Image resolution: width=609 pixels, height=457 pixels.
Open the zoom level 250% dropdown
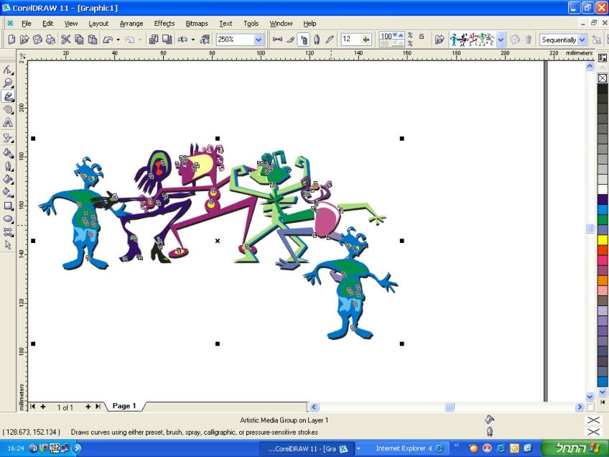[x=259, y=40]
